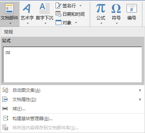Open the 艺术字 WordArt icon
145x133 pixels.
(x=27, y=8)
